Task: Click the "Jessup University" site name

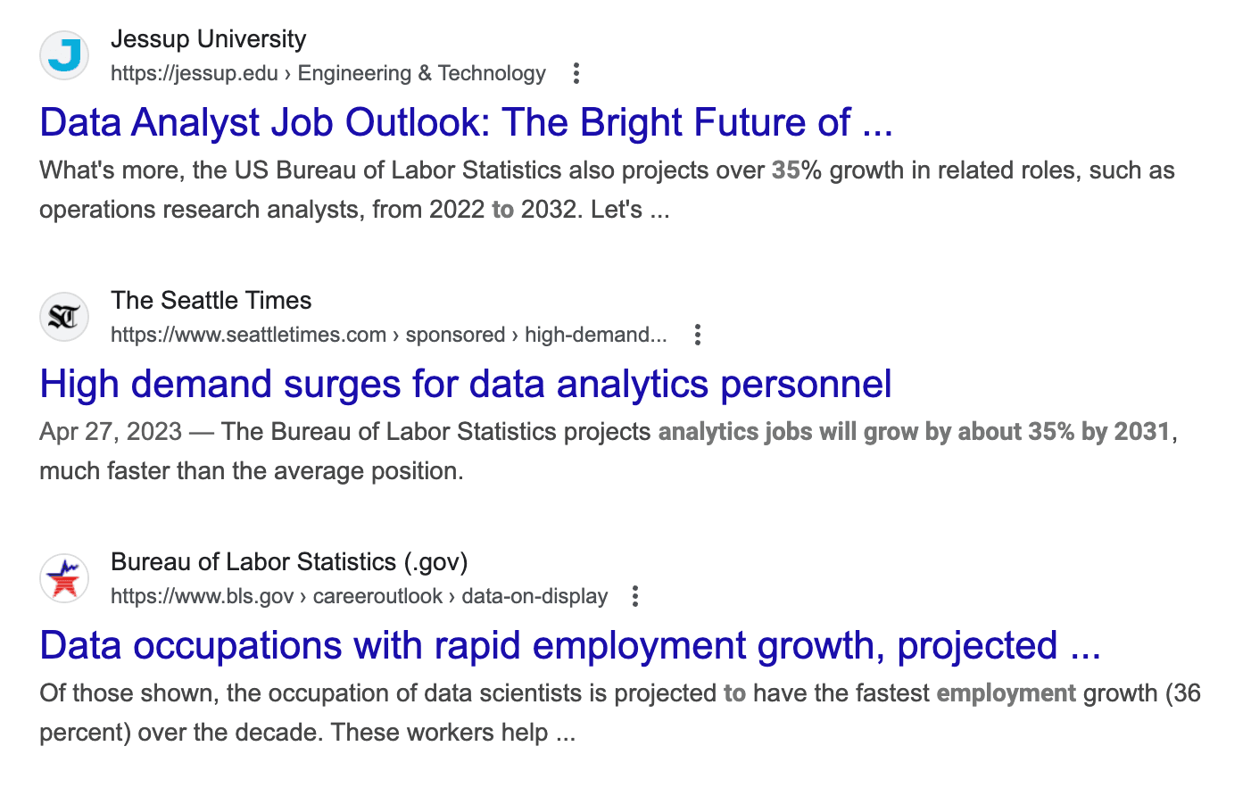Action: pos(208,39)
